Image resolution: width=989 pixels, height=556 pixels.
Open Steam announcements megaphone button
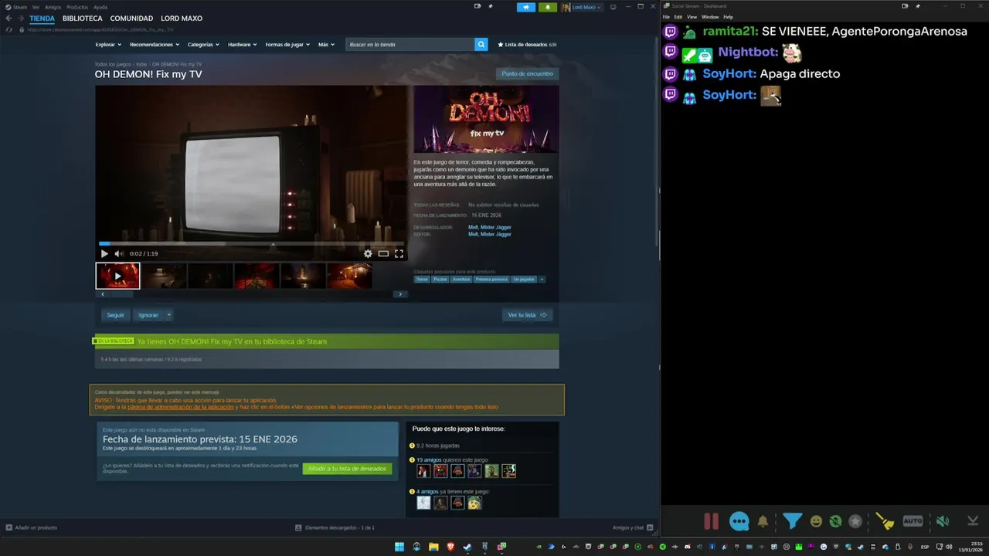click(526, 7)
